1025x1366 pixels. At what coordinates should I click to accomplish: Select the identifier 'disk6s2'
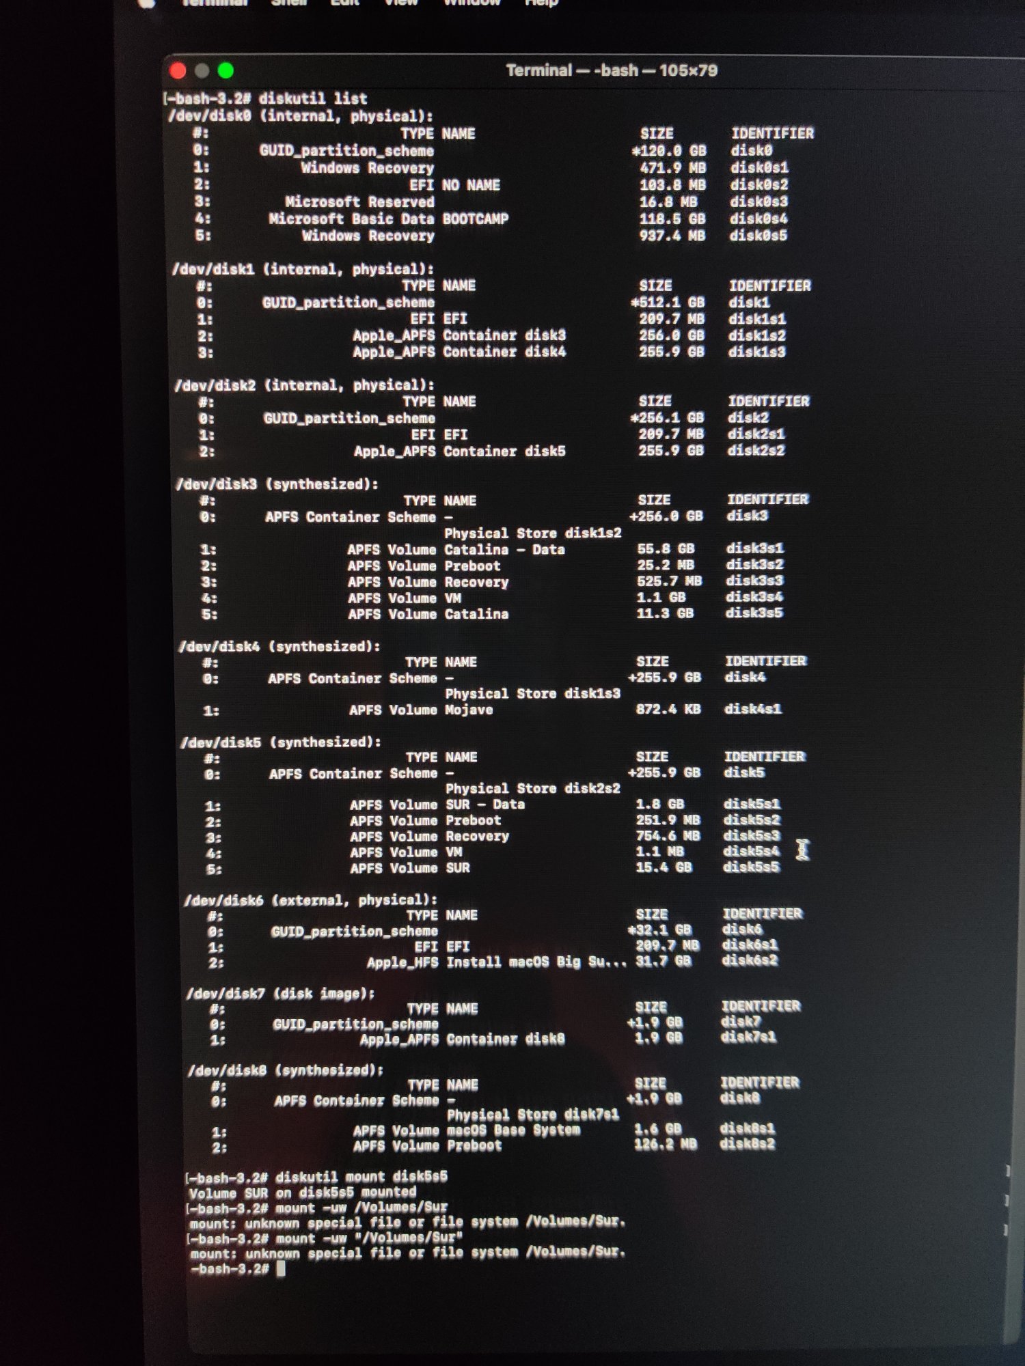click(x=750, y=960)
